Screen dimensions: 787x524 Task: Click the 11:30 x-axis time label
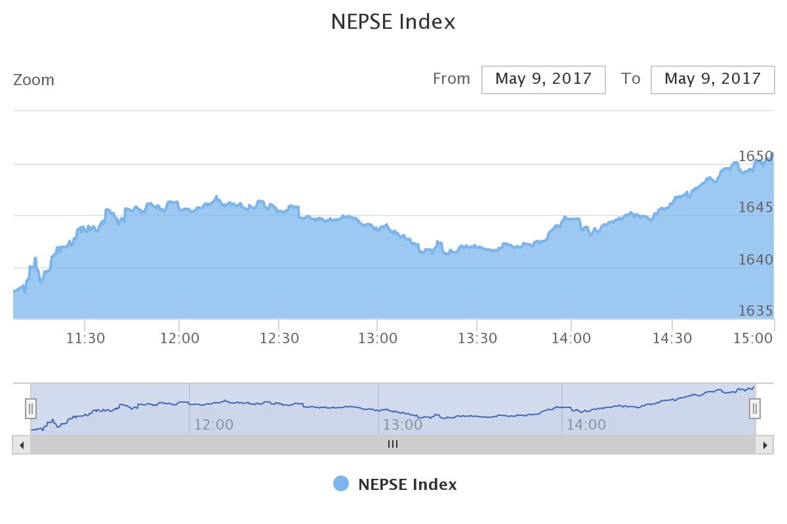(85, 339)
